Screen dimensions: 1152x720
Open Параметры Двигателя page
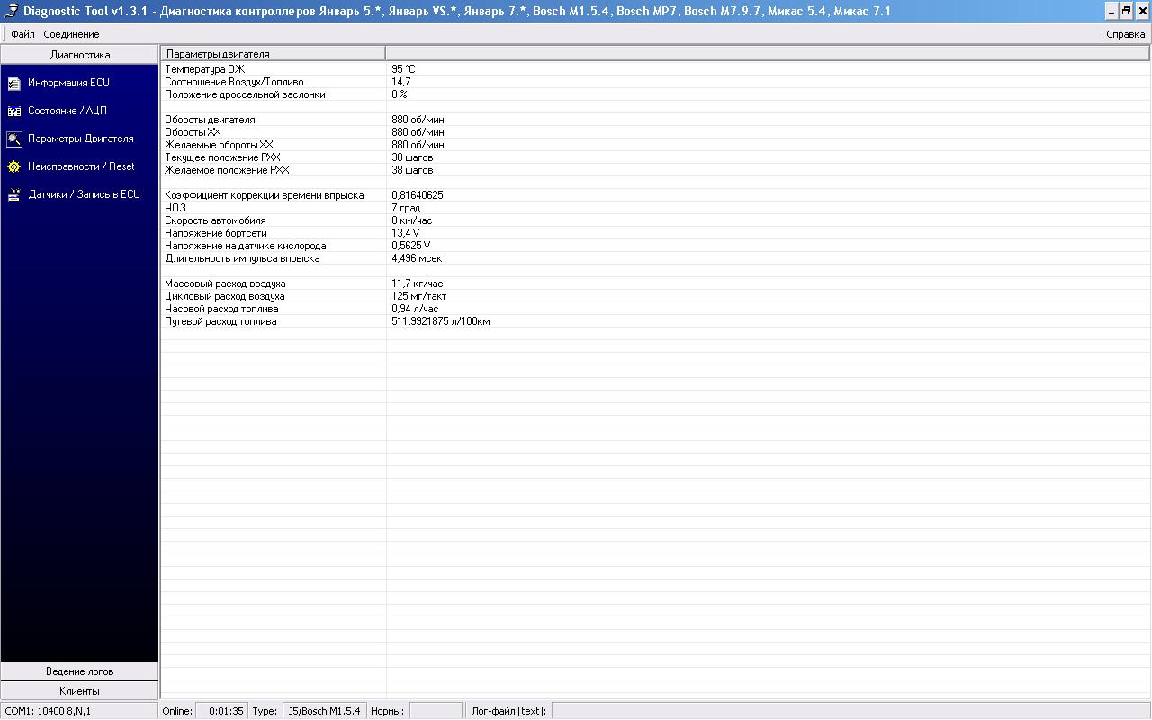click(x=81, y=139)
